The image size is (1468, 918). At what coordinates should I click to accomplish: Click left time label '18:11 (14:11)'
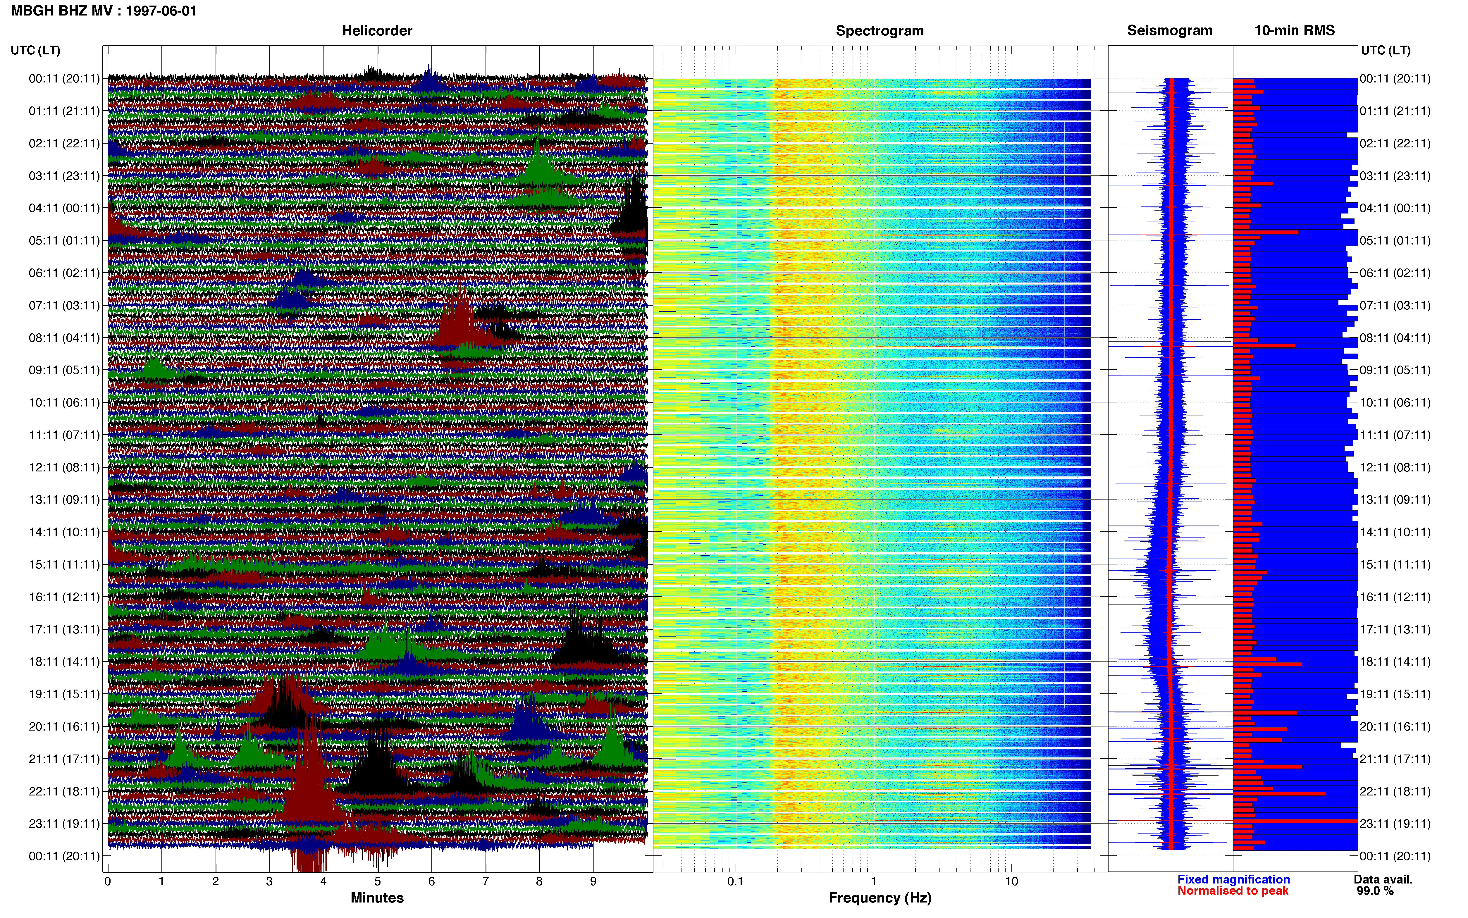point(64,661)
